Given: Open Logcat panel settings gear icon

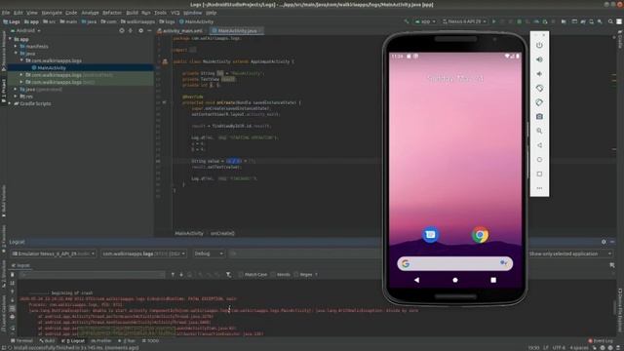Looking at the screenshot, I should point(604,242).
